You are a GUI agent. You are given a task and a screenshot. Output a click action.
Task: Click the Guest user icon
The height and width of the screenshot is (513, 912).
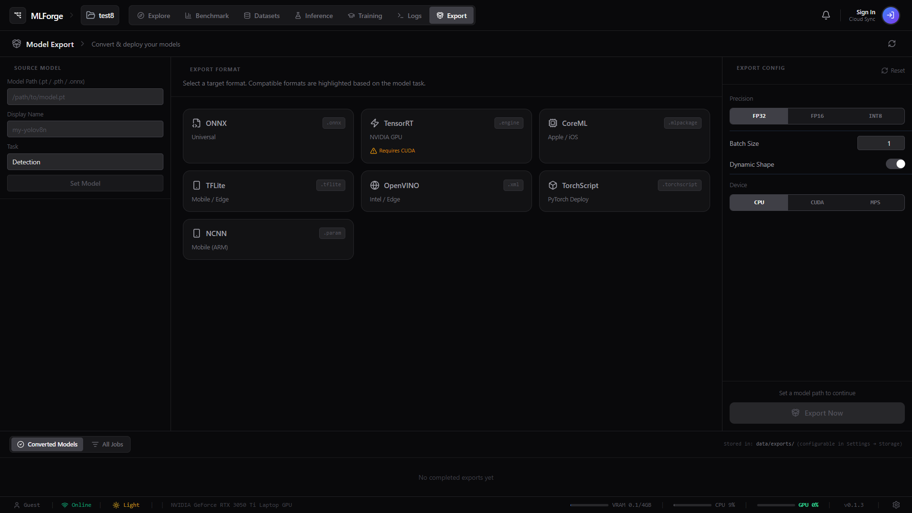(17, 505)
